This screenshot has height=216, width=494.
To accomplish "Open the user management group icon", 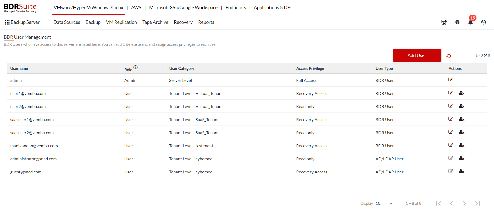I will [x=444, y=22].
